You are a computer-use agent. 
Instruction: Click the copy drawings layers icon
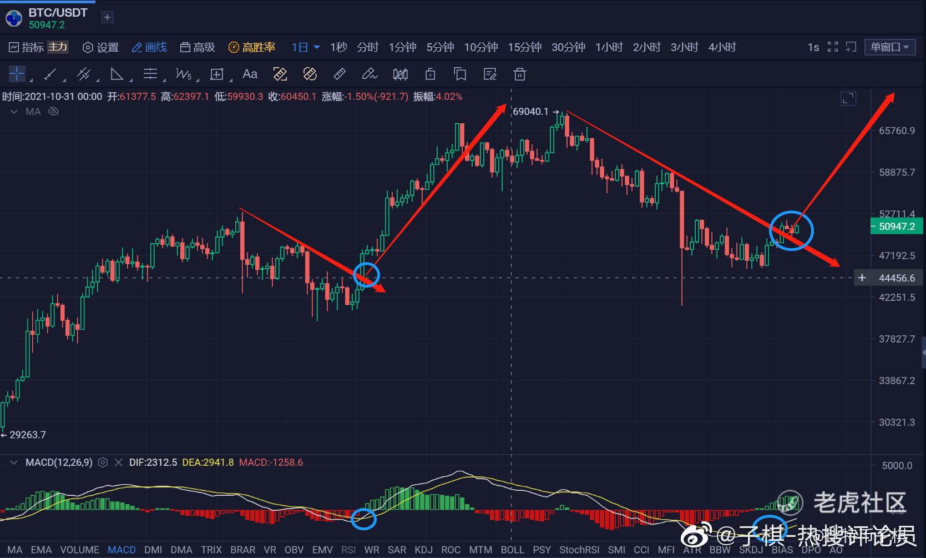(460, 74)
